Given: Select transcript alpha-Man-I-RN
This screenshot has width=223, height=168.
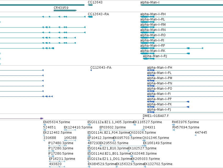Looking at the screenshot, I should coord(153,30).
